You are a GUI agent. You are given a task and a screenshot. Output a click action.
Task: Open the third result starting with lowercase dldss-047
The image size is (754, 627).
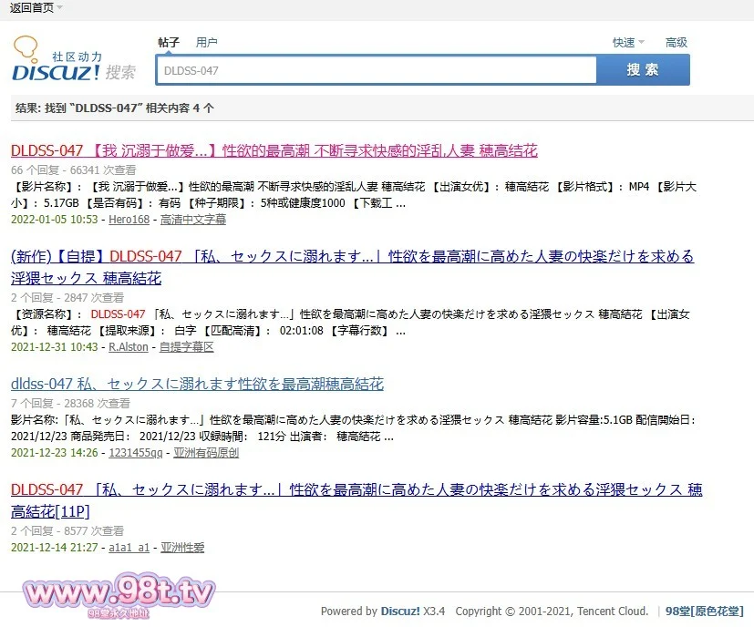coord(197,384)
